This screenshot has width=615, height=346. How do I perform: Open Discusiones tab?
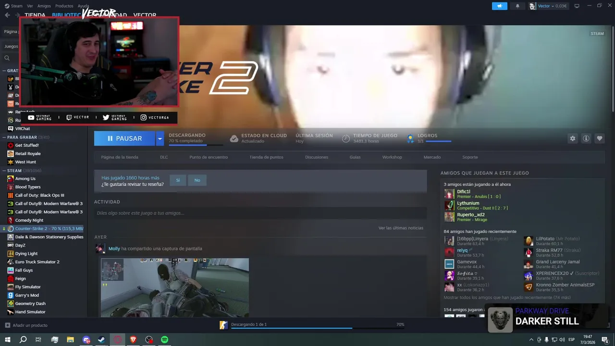point(317,157)
